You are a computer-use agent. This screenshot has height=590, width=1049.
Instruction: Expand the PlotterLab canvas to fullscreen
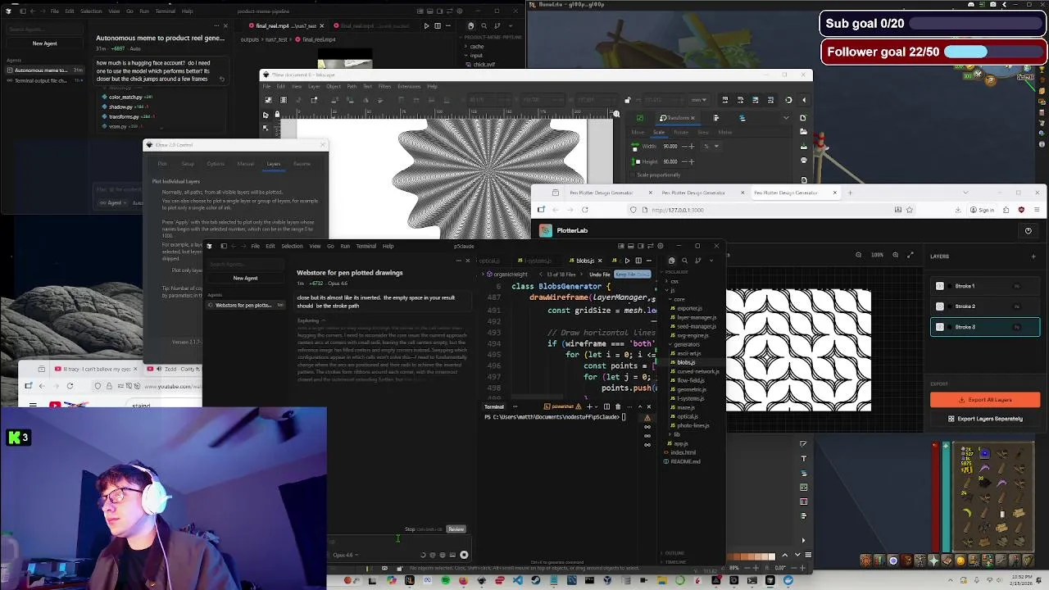(910, 255)
